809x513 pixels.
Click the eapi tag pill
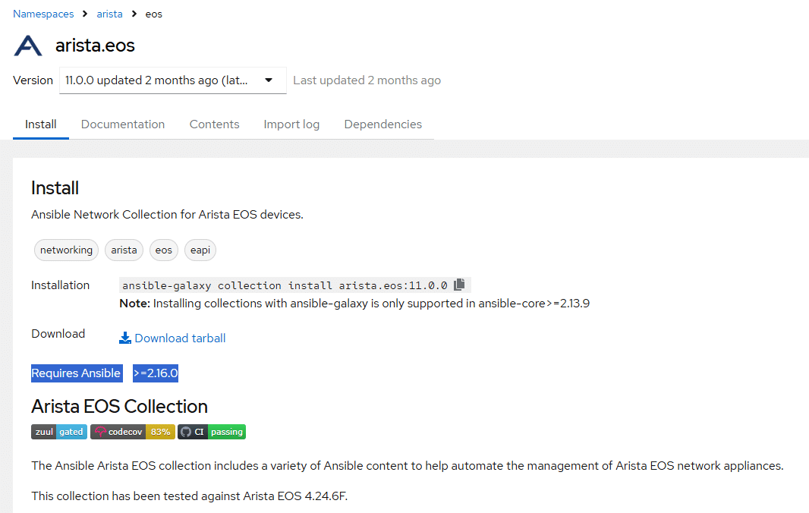200,250
